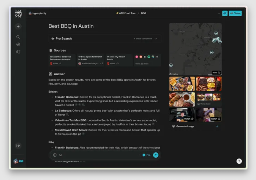Click the 'Answer' section heading
Image resolution: width=256 pixels, height=180 pixels.
59,74
